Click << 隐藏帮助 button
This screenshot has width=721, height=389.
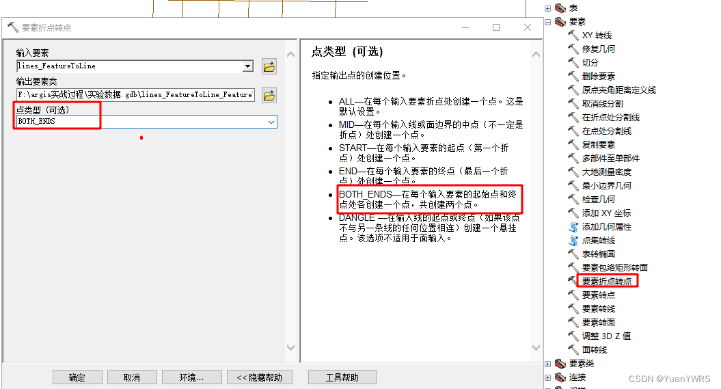click(259, 377)
